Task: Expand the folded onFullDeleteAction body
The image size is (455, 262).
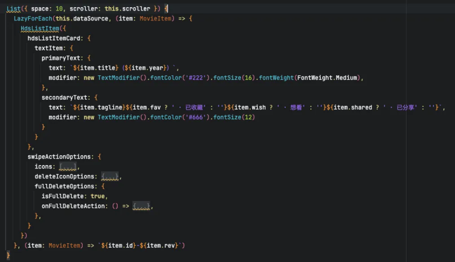Action: pyautogui.click(x=141, y=206)
